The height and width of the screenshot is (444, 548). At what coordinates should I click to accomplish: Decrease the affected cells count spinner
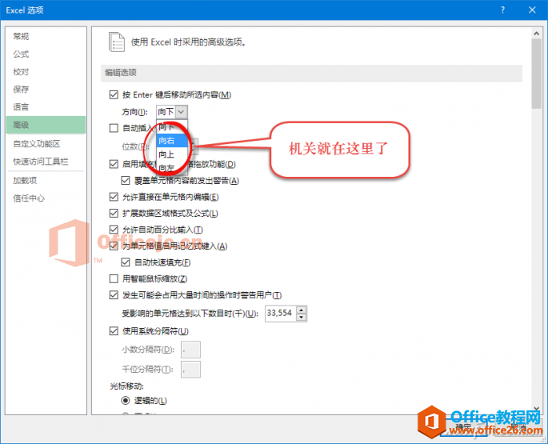click(302, 318)
